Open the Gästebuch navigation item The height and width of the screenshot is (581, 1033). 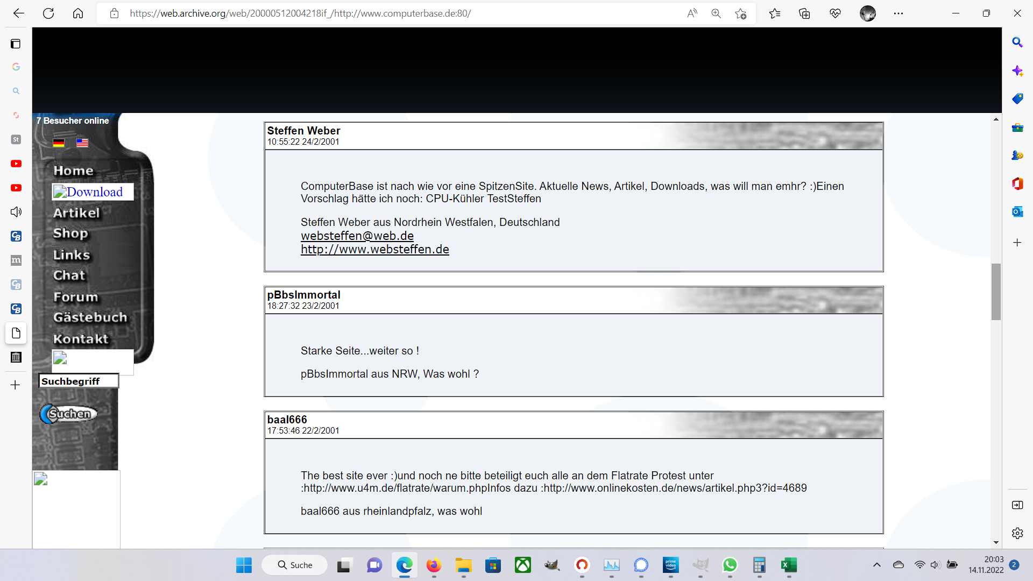90,317
